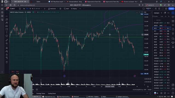
Task: Open the news sidebar panel
Action: pos(173,21)
